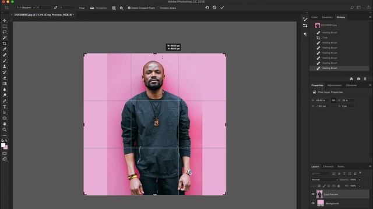Click the Clear button in the options bar
The width and height of the screenshot is (373, 209).
pos(82,8)
